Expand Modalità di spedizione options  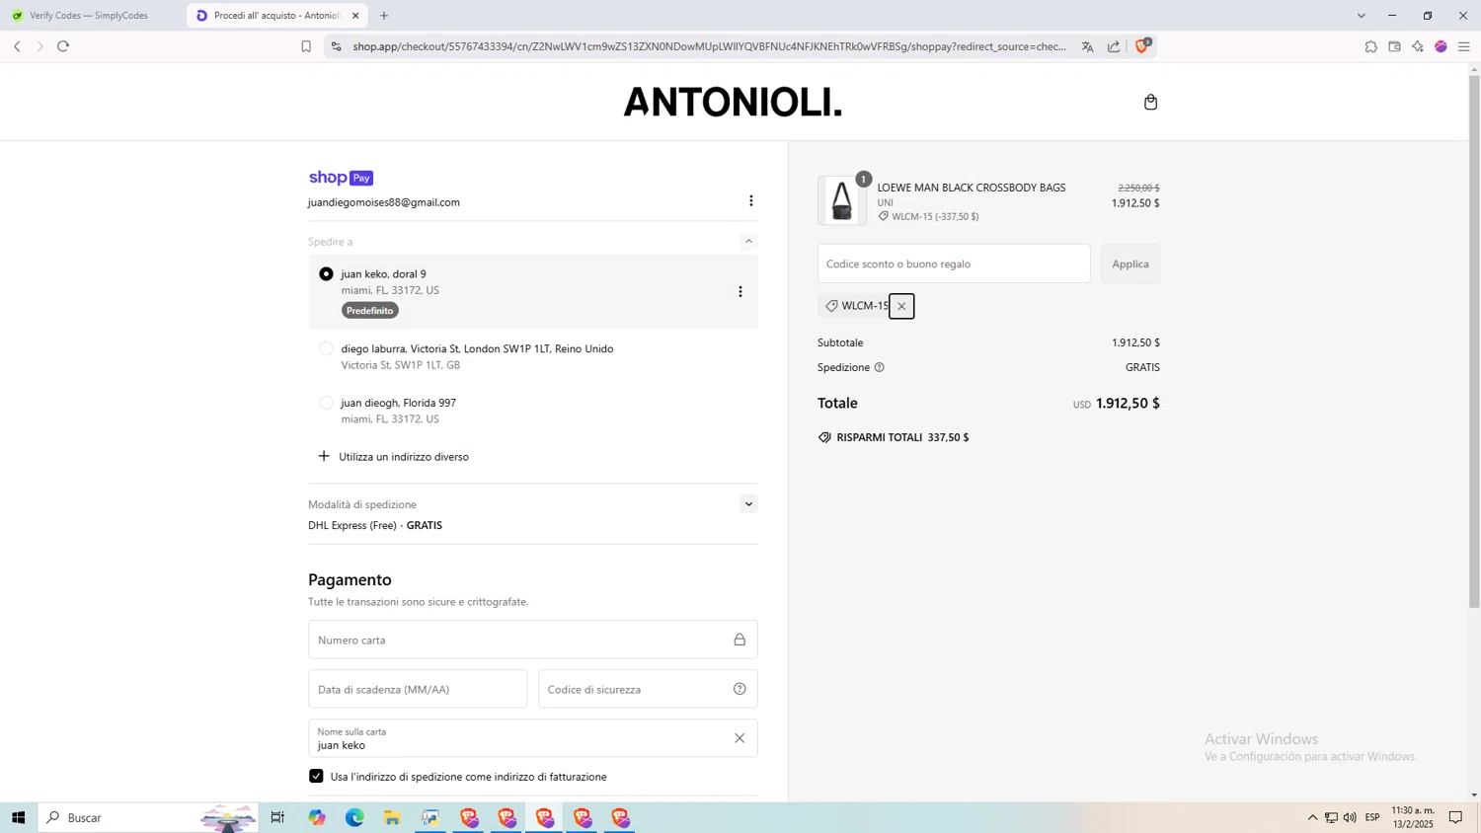[x=748, y=504]
